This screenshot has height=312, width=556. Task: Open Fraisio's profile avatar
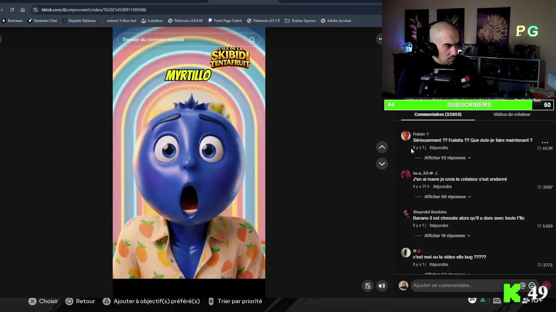point(406,136)
